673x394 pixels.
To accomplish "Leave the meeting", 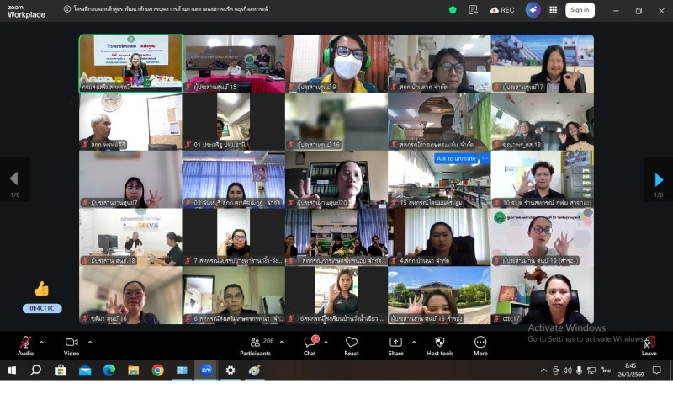I will (649, 344).
